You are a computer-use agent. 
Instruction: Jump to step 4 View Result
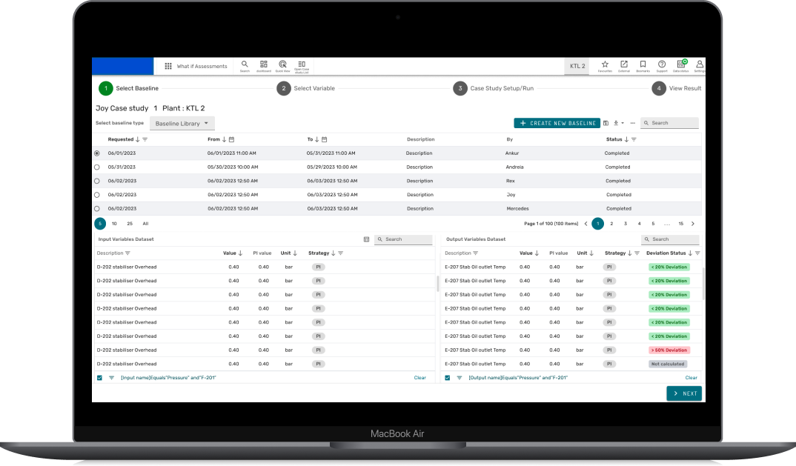click(x=658, y=88)
